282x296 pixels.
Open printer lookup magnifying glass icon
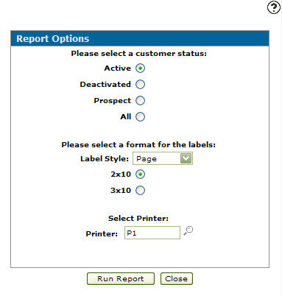coord(188,231)
